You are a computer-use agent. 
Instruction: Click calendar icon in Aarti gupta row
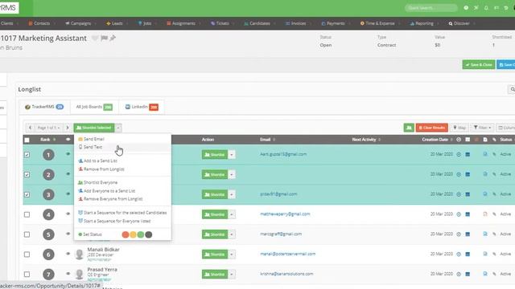pos(468,154)
